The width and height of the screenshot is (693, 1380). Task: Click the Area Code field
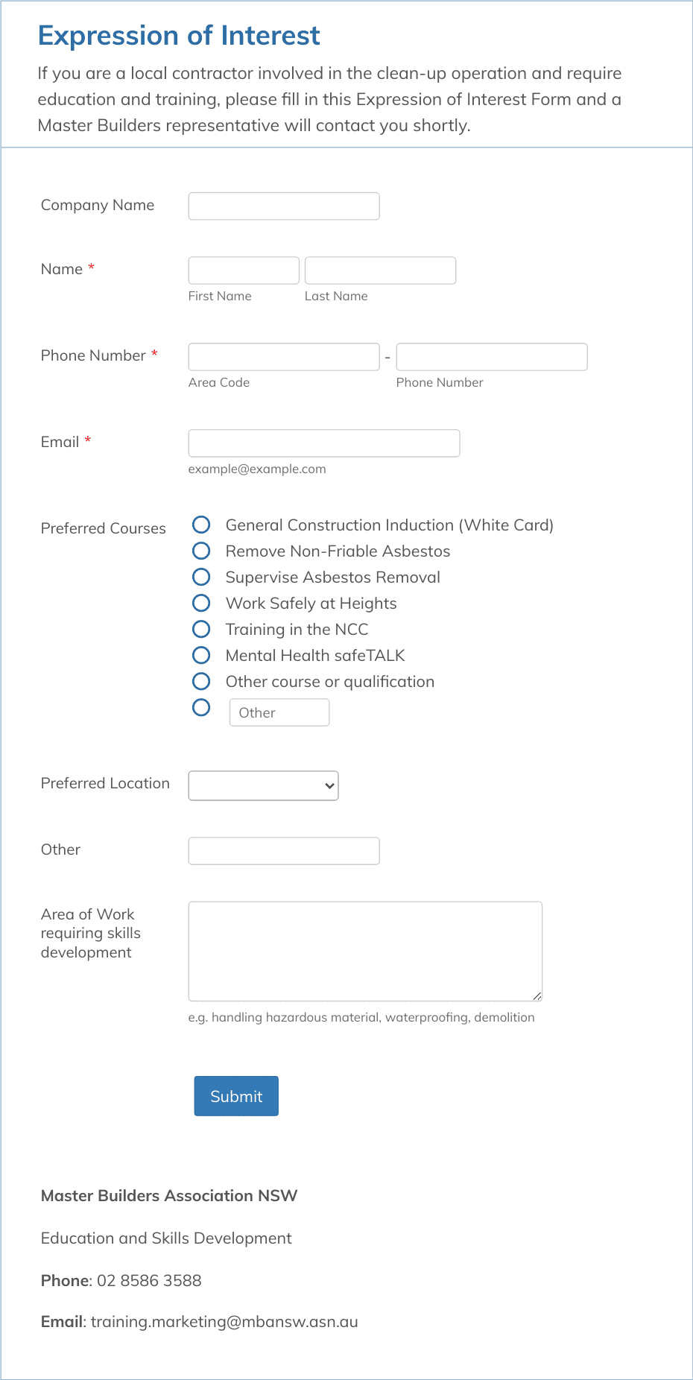pos(283,356)
